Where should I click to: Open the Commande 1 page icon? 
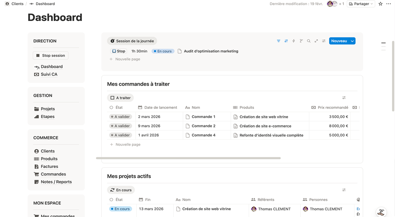(188, 117)
